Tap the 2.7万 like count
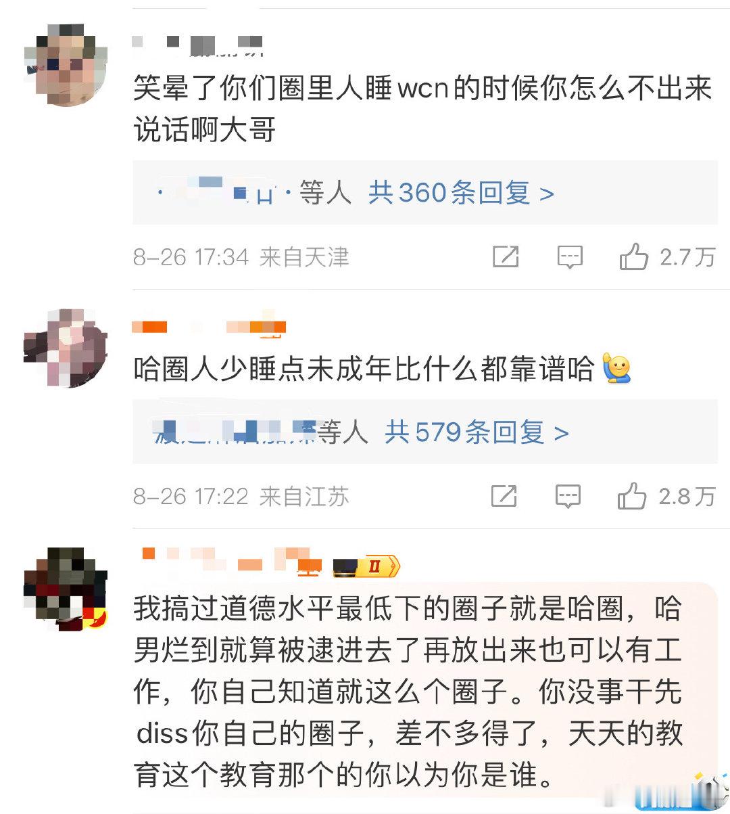730x814 pixels. click(x=687, y=257)
